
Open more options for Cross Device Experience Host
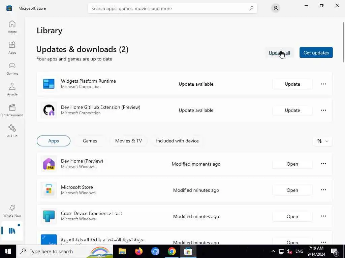pos(323,216)
